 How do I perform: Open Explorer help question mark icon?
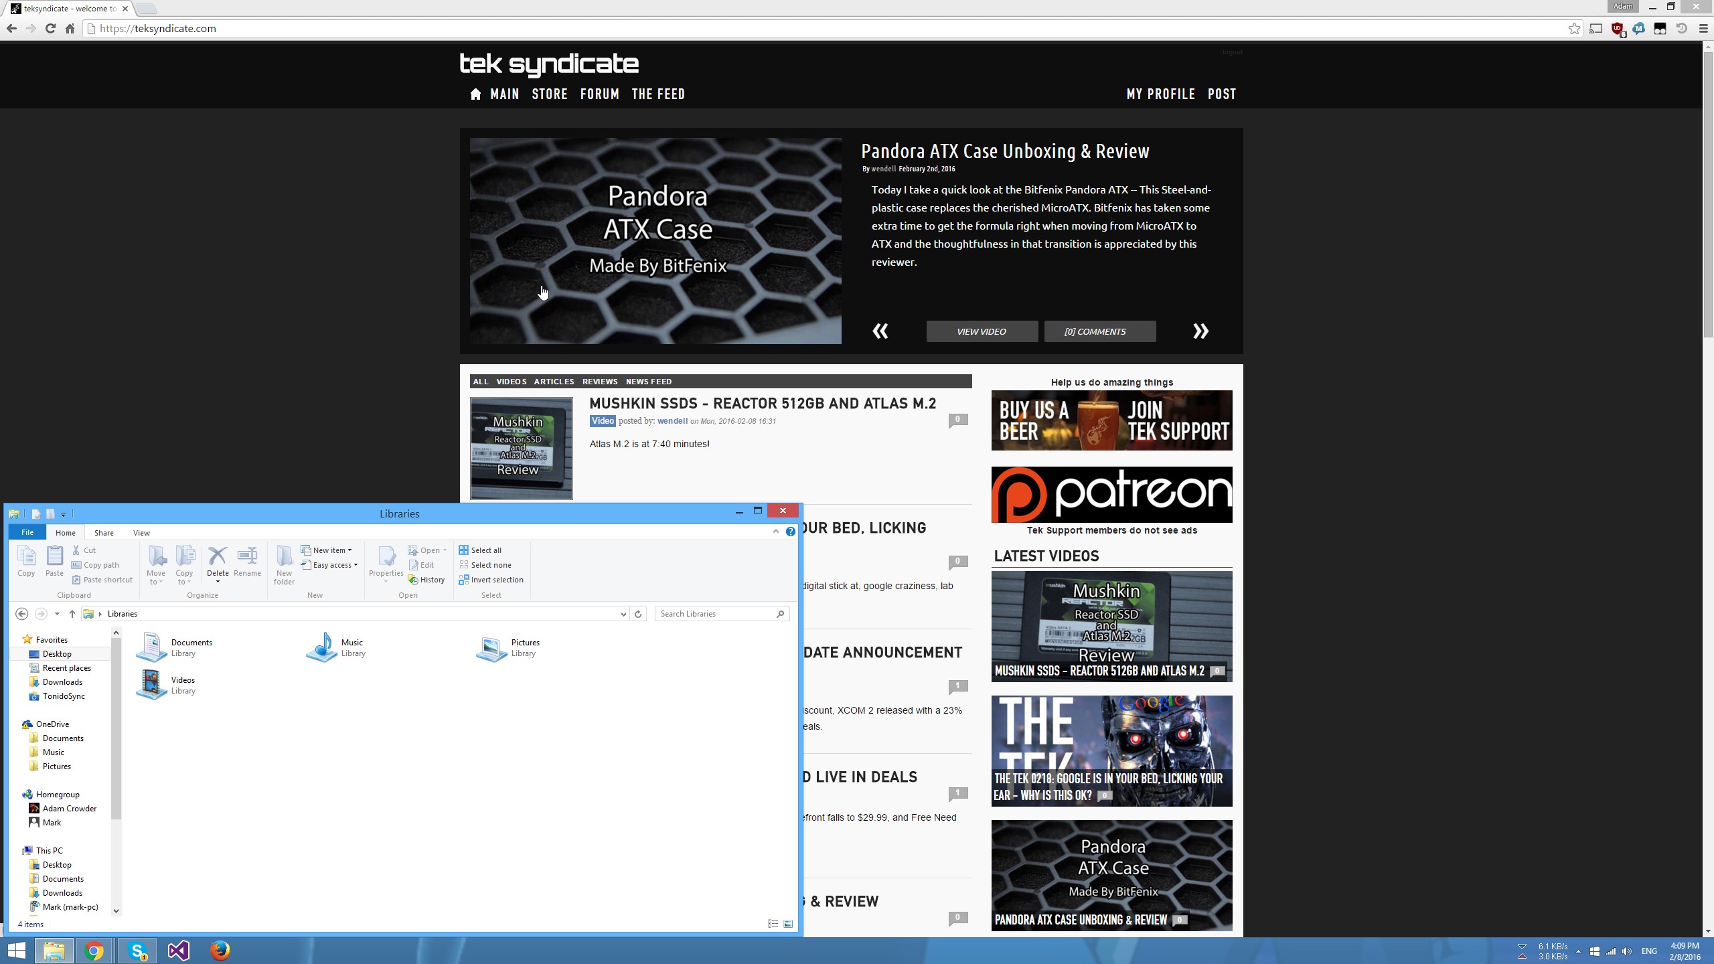791,532
